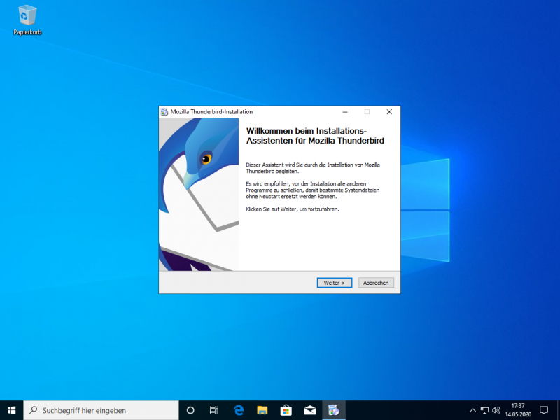Open the notification center

544,410
